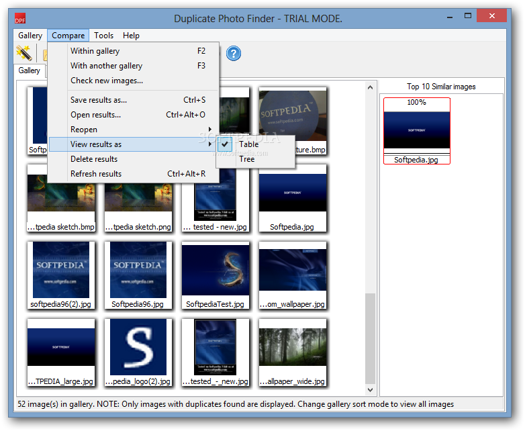Choose With another gallery option
The image size is (525, 431).
pos(133,66)
